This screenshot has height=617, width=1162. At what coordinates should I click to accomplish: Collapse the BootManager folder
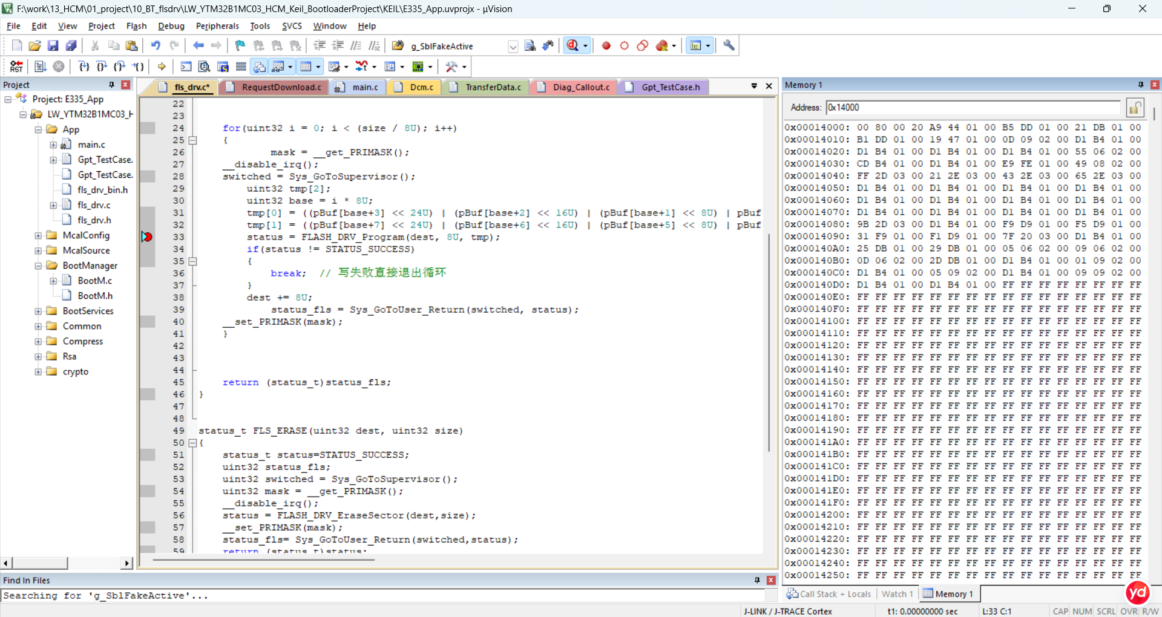[38, 266]
